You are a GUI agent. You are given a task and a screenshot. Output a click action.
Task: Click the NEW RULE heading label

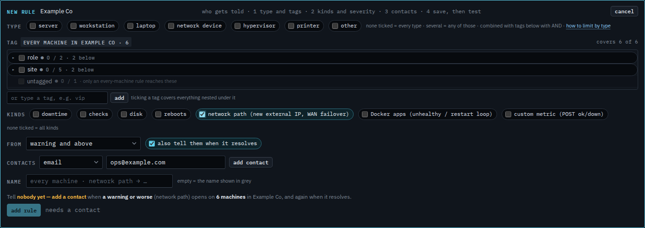pos(22,11)
